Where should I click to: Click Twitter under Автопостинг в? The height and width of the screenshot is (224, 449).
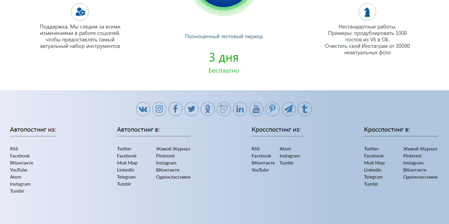coord(124,149)
